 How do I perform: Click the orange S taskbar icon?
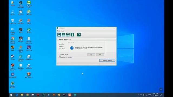click(70, 95)
